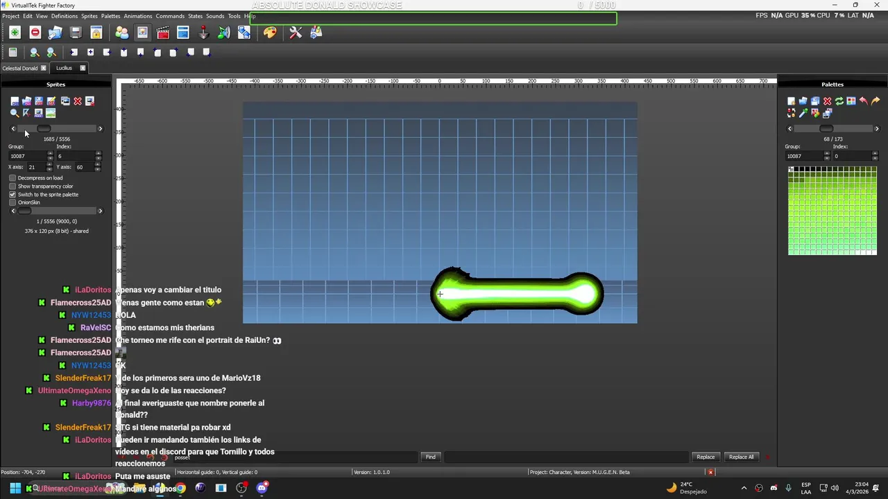Click the save sprite floppy icon in Sprites panel
Viewport: 888px width, 499px height.
click(39, 101)
